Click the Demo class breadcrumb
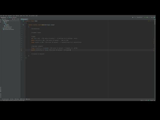 11,17
